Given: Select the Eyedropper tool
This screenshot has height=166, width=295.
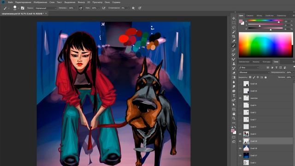Looking at the screenshot, I should coord(234,41).
